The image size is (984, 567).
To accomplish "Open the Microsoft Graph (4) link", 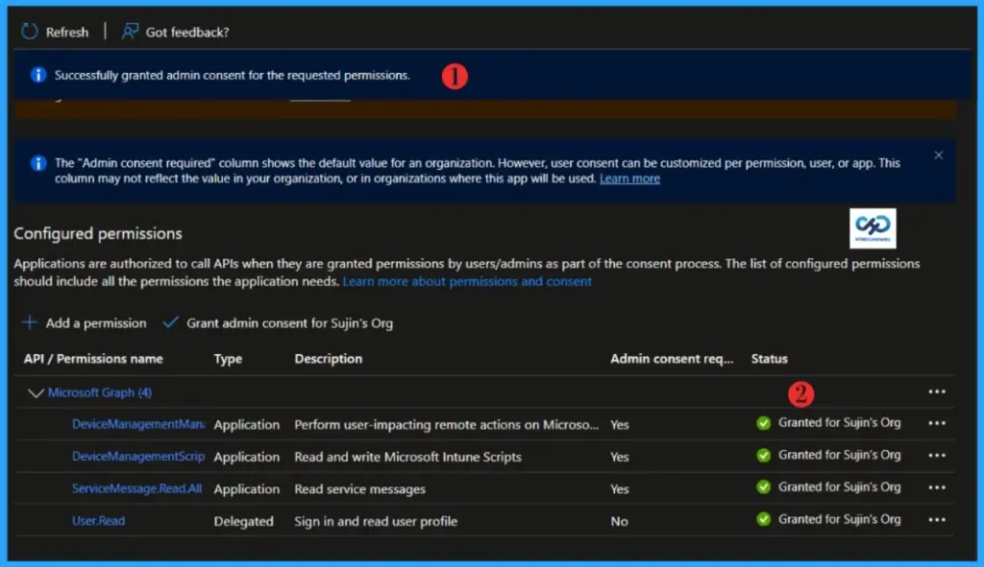I will [100, 392].
